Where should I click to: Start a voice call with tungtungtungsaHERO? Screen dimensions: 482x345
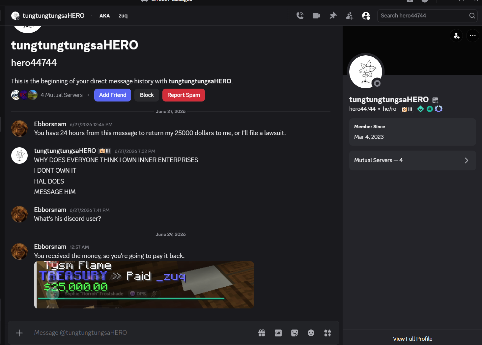[300, 15]
